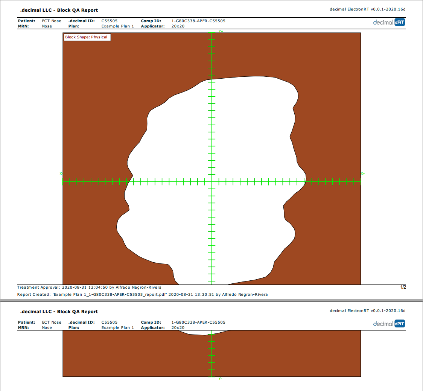Click the Y+ axis label atop the plot
Screen dimensions: 423x391
click(221, 32)
